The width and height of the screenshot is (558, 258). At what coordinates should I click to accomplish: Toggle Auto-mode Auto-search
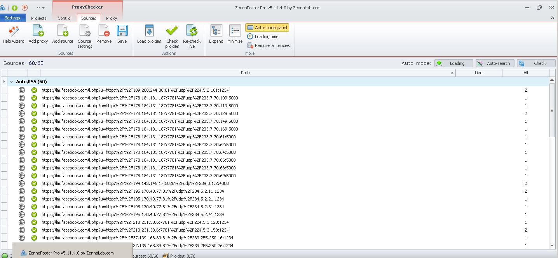[495, 63]
